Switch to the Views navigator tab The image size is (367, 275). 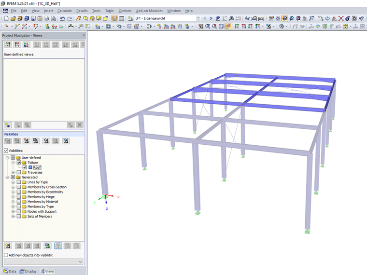47,271
